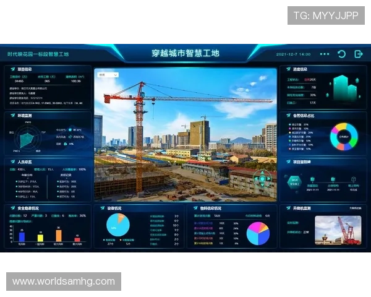Open the crane photo thumbnail in 升降机监测
The height and width of the screenshot is (297, 371).
coord(338,230)
